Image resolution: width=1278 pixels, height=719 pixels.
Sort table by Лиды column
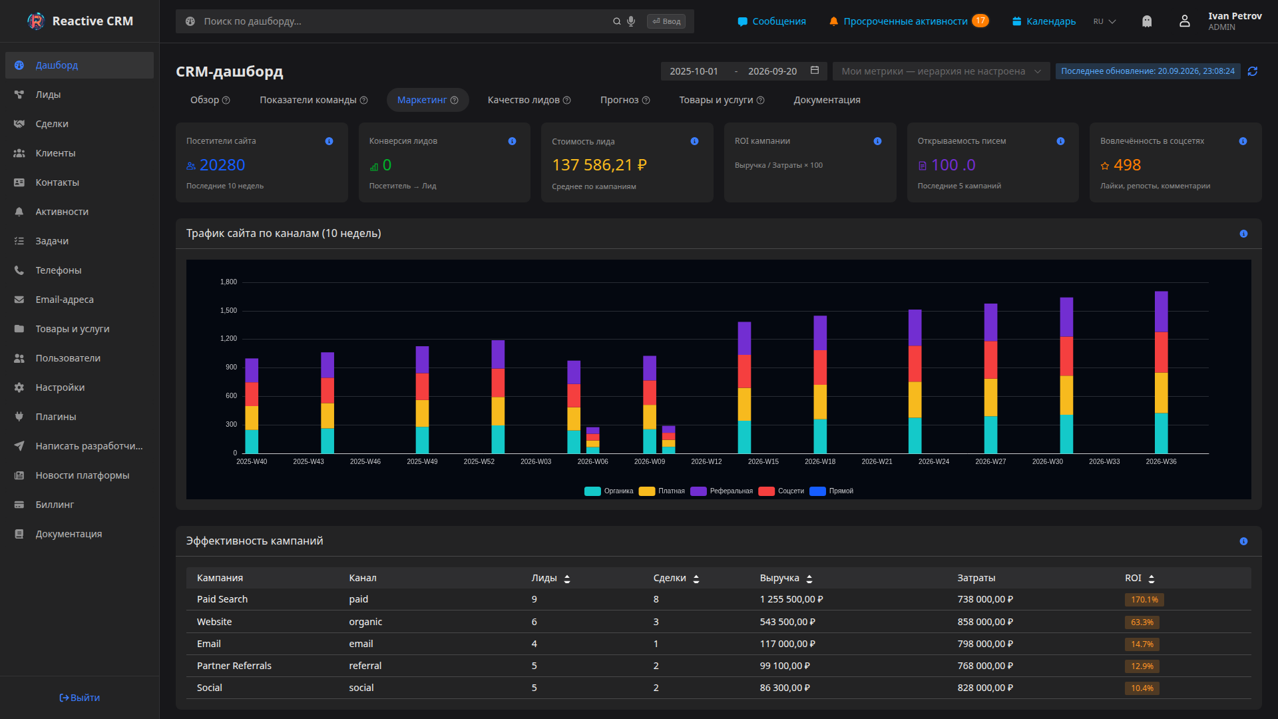tap(567, 579)
